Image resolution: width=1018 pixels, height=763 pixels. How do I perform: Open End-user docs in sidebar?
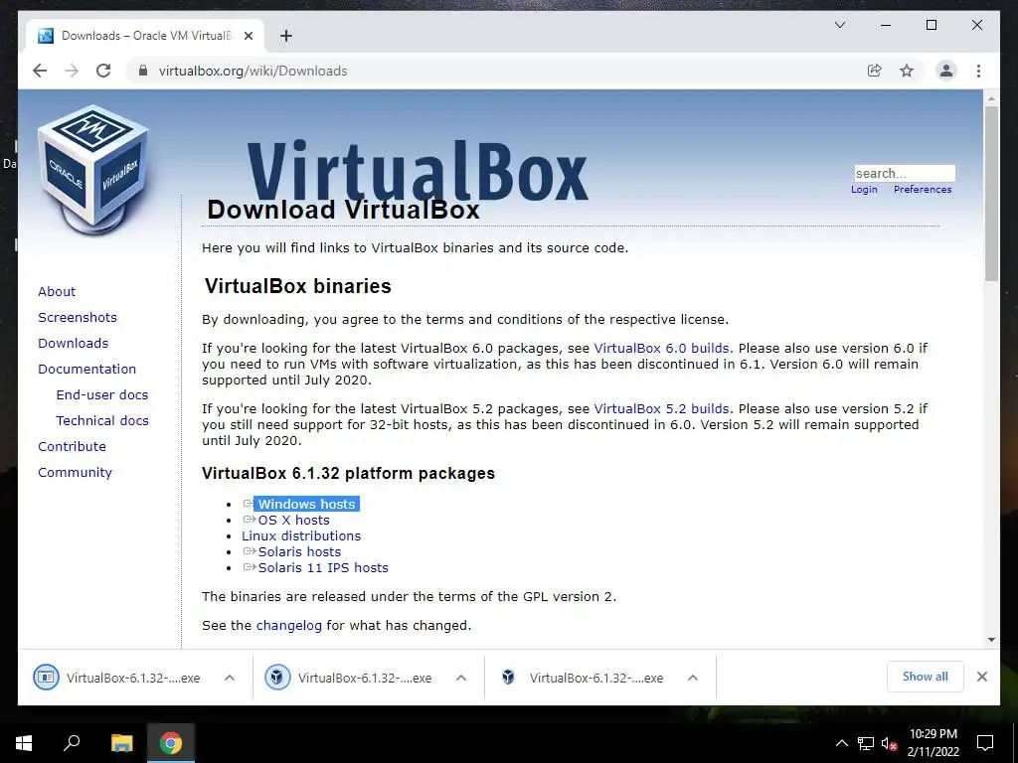point(102,395)
